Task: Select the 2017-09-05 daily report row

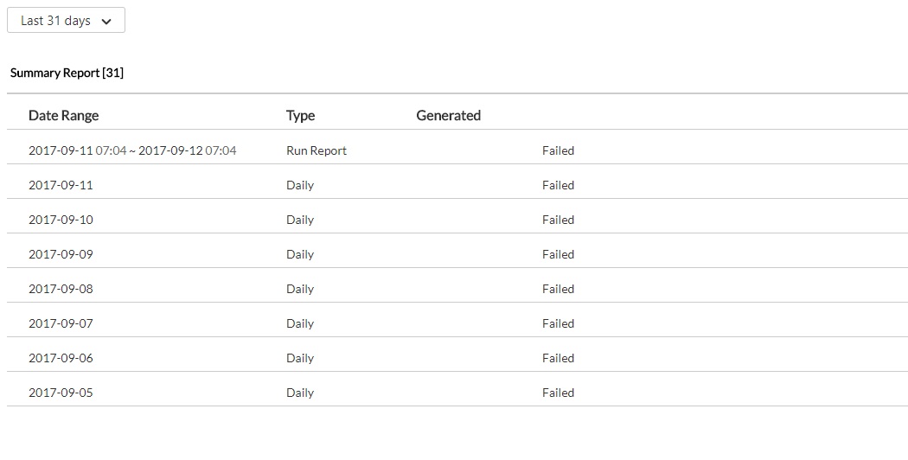Action: (x=61, y=393)
